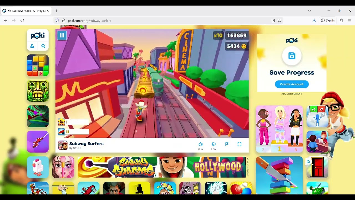Image resolution: width=355 pixels, height=200 pixels.
Task: Open the golf stickman game thumbnail
Action: tap(63, 188)
